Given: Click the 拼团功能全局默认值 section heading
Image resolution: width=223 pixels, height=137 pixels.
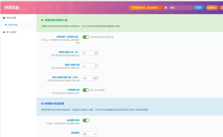Looking at the screenshot, I should point(56,20).
